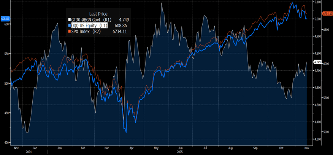The height and width of the screenshot is (155, 333).
Task: Click the blue QQQ legend color swatch
Action: [68, 25]
